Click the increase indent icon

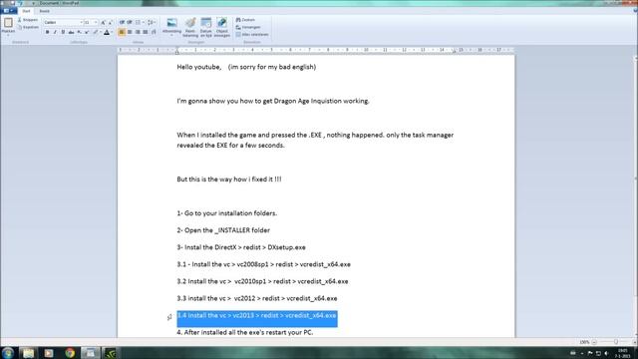[x=130, y=22]
